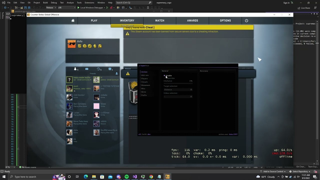Open dropdown arrow next to Local Windows Debugger
This screenshot has height=180, width=320.
[104, 8]
